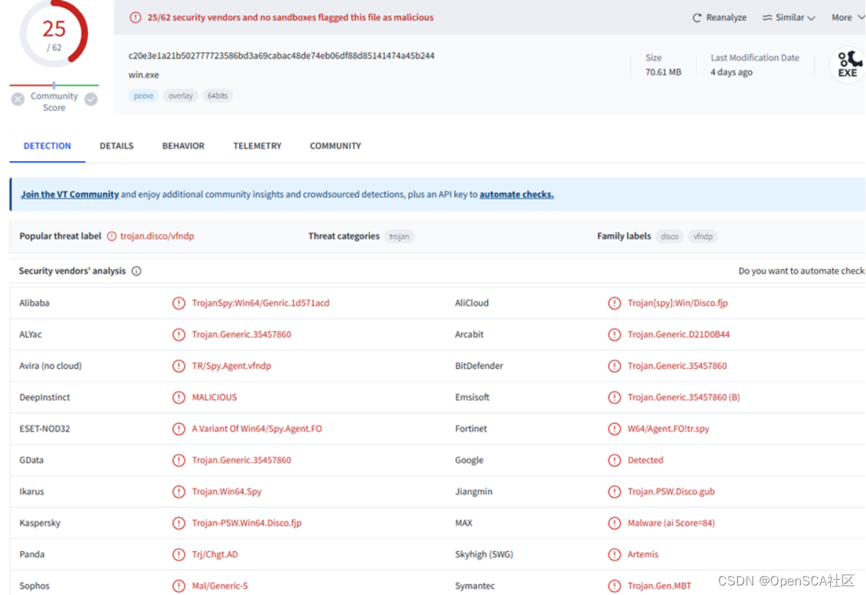The height and width of the screenshot is (595, 866).
Task: Switch to the DETAILS tab
Action: click(116, 146)
